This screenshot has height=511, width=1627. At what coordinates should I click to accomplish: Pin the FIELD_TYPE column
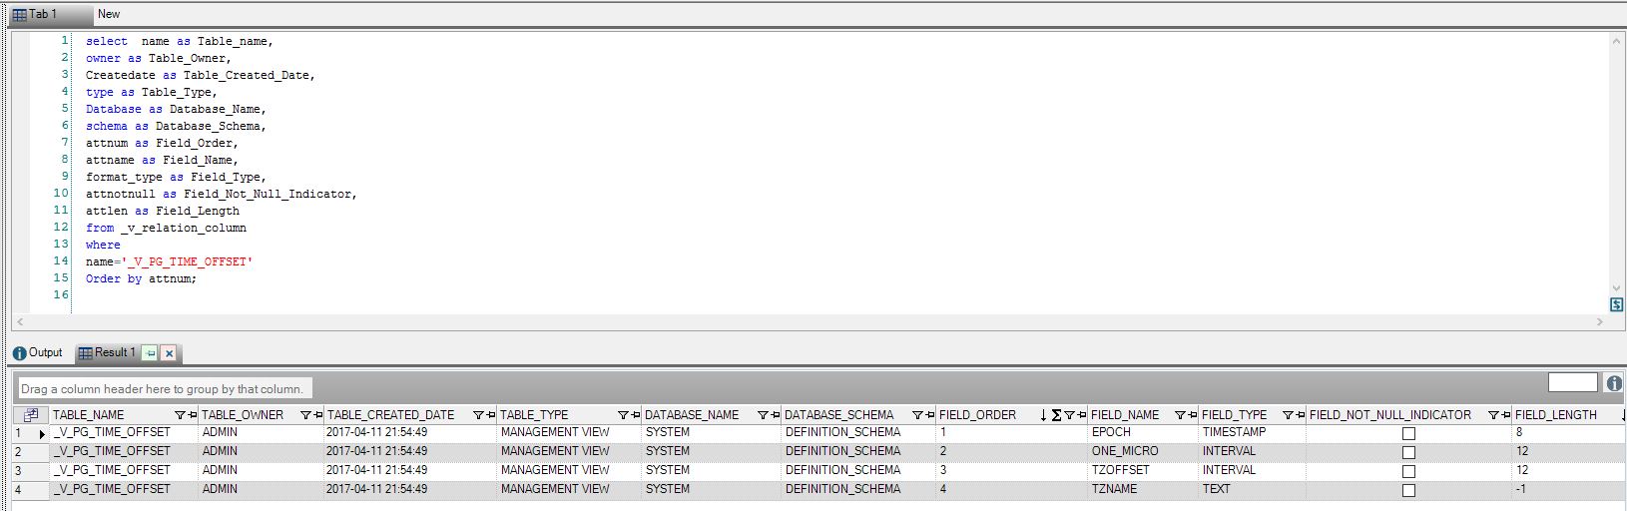(x=1300, y=415)
